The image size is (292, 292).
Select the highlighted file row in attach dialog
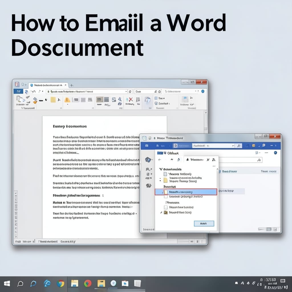click(x=186, y=192)
